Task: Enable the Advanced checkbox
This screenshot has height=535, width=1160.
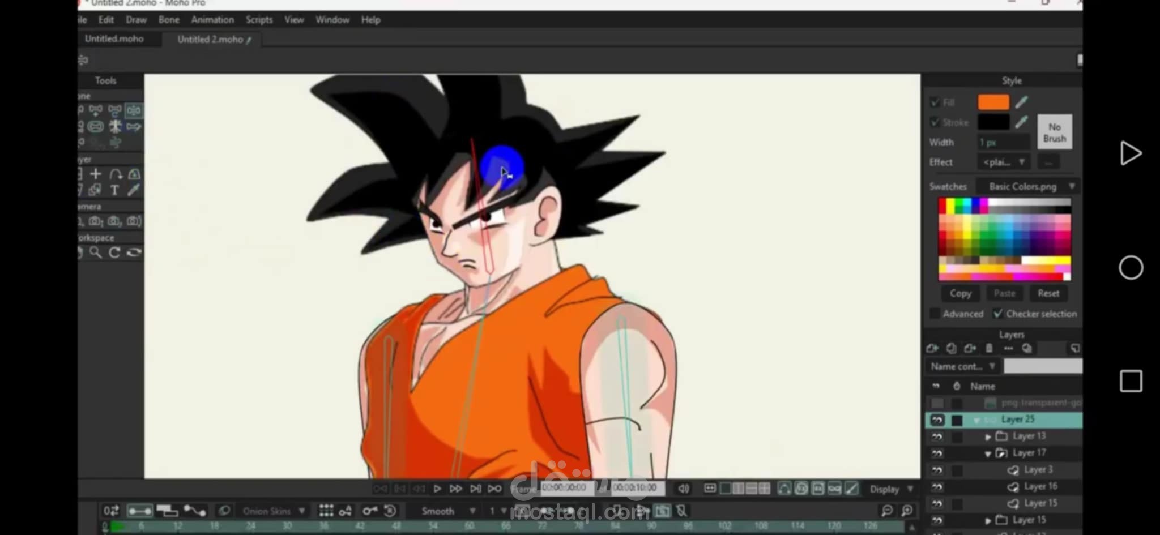Action: coord(935,314)
